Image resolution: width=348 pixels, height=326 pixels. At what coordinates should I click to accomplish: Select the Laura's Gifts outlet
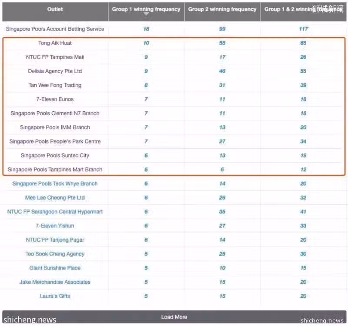point(55,296)
